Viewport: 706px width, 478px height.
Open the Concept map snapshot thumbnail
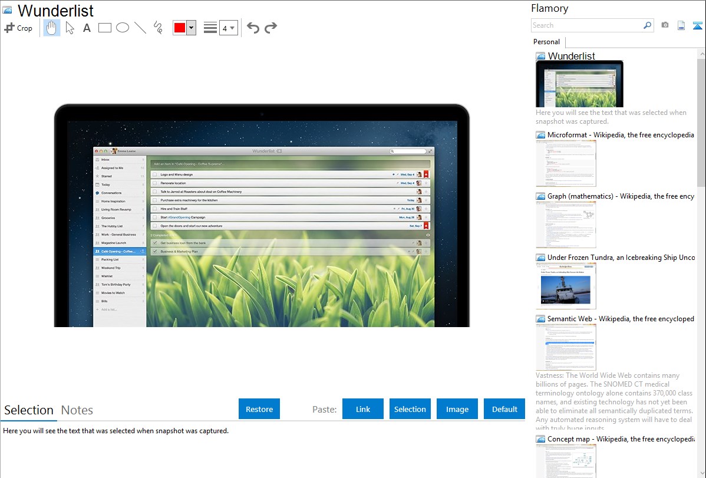tap(566, 461)
